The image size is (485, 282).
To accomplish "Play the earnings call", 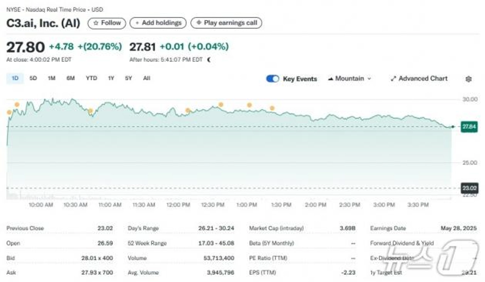I will pos(226,23).
